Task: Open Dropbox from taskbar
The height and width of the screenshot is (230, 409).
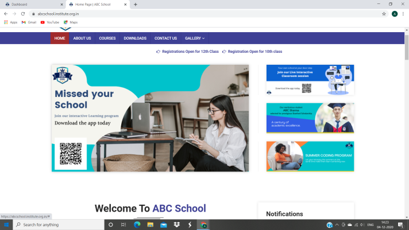Action: click(176, 224)
